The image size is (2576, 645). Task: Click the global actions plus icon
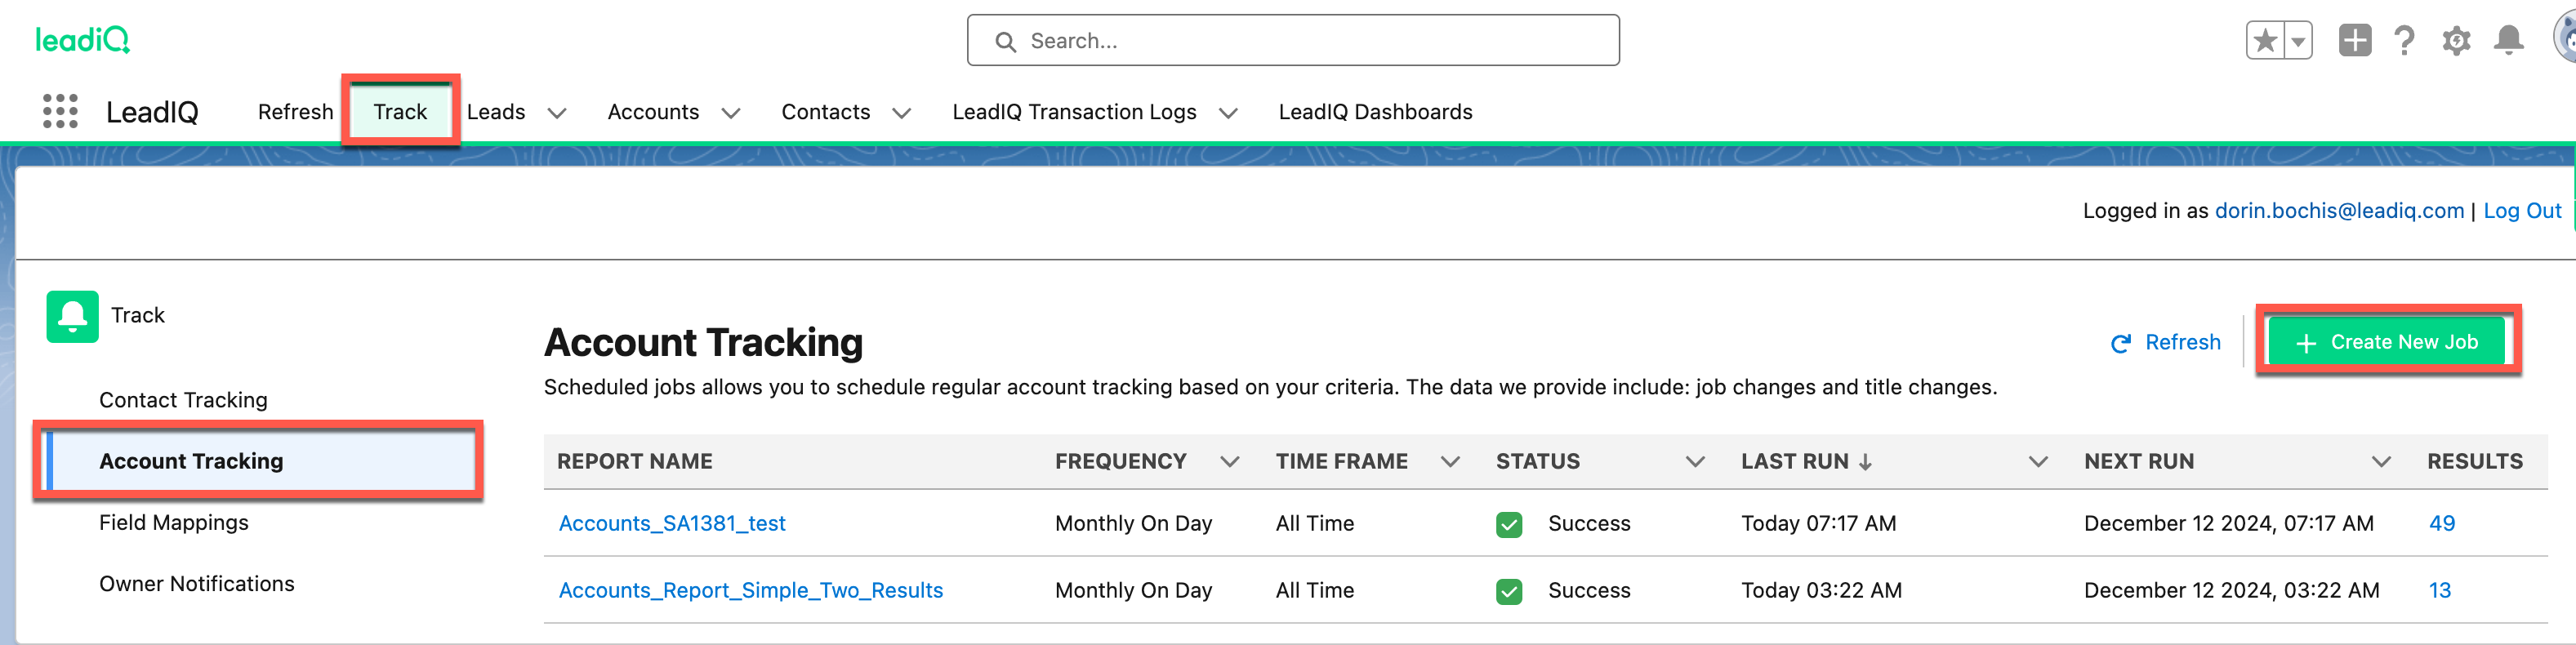pyautogui.click(x=2354, y=41)
